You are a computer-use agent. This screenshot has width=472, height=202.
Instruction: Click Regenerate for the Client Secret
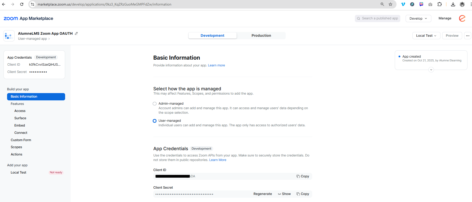pos(263,194)
